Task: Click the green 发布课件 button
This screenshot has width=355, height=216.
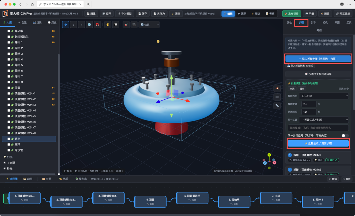Action: pyautogui.click(x=292, y=13)
